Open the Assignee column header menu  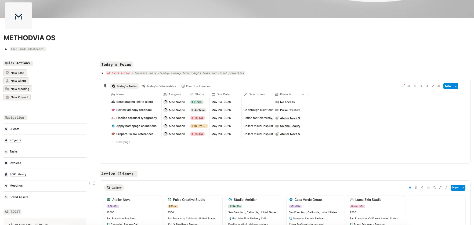click(172, 94)
